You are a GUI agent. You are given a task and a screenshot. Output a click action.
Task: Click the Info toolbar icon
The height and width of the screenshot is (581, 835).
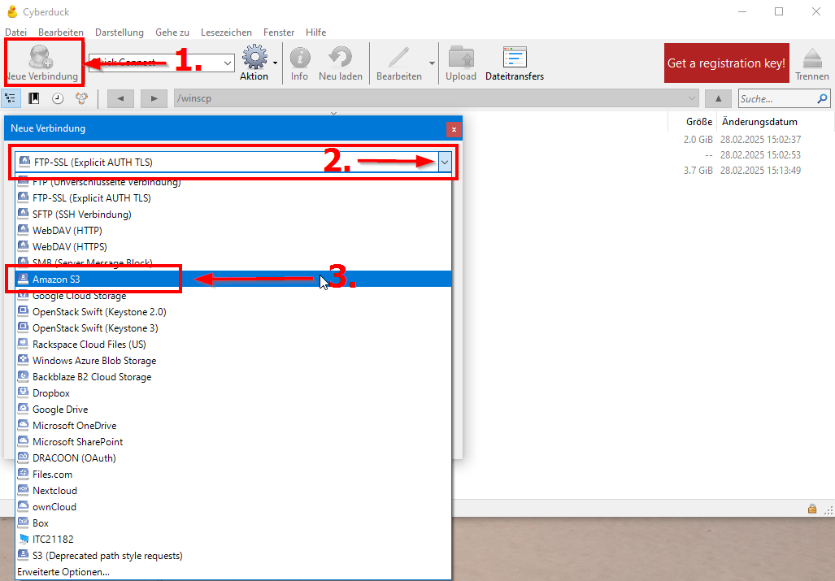coord(299,58)
